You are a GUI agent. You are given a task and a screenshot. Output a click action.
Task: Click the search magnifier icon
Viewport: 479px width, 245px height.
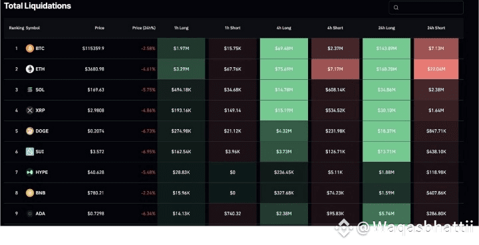tap(396, 7)
